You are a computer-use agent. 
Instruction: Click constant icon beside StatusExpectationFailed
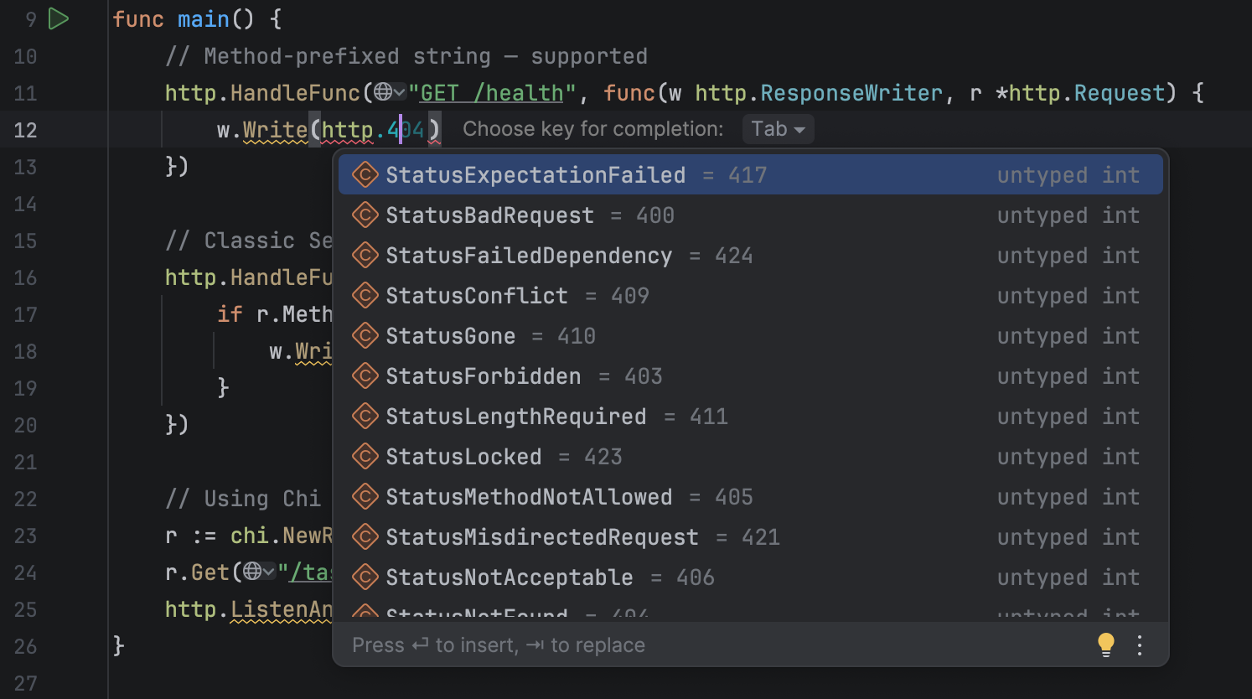tap(365, 174)
